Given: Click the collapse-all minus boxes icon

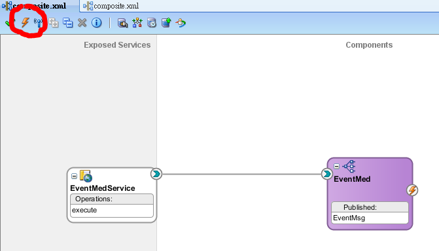Looking at the screenshot, I should tap(68, 23).
